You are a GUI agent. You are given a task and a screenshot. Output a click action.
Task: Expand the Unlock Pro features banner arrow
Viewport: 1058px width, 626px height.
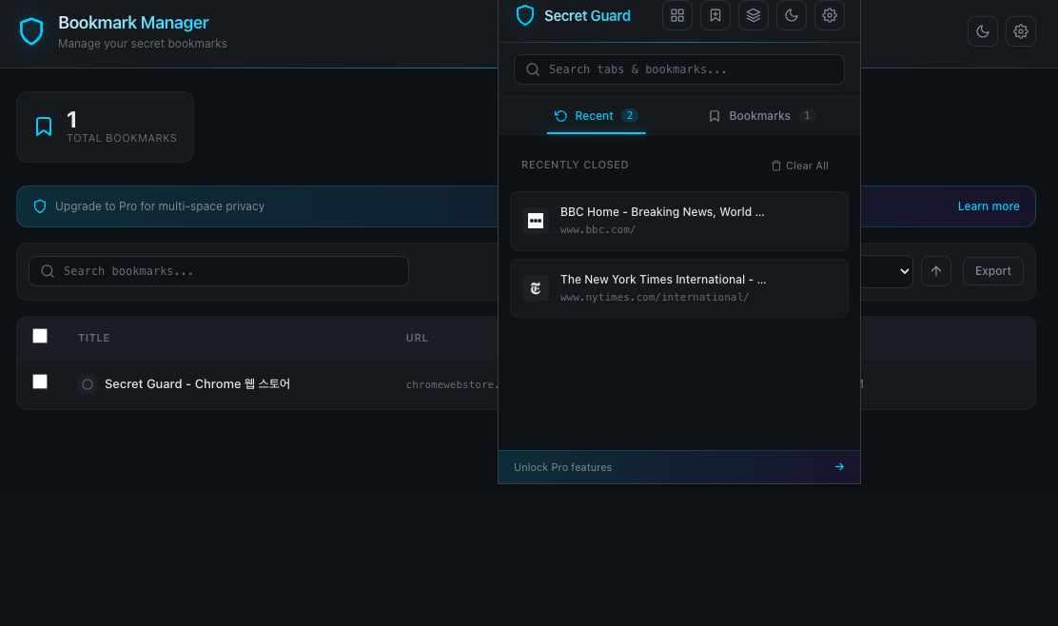coord(838,466)
